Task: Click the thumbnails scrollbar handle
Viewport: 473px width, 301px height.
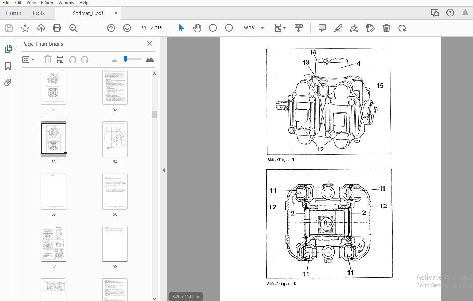Action: coord(154,114)
